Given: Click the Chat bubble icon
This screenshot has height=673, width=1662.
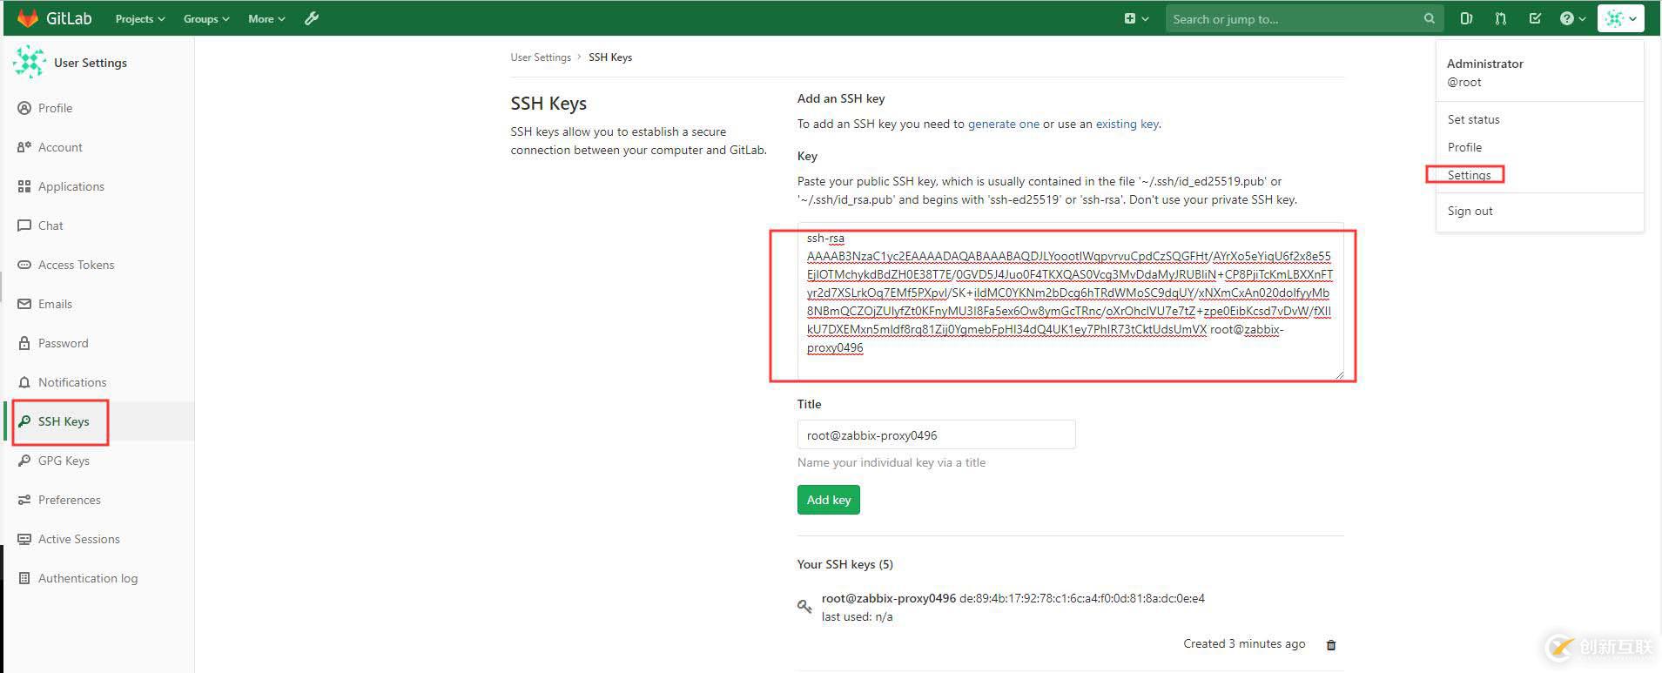Looking at the screenshot, I should point(24,225).
